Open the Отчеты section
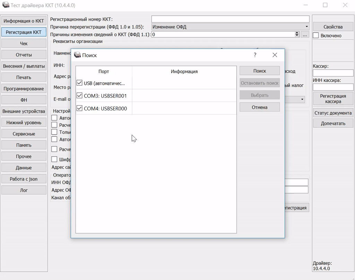Screen dimensions: 355x280 24,55
